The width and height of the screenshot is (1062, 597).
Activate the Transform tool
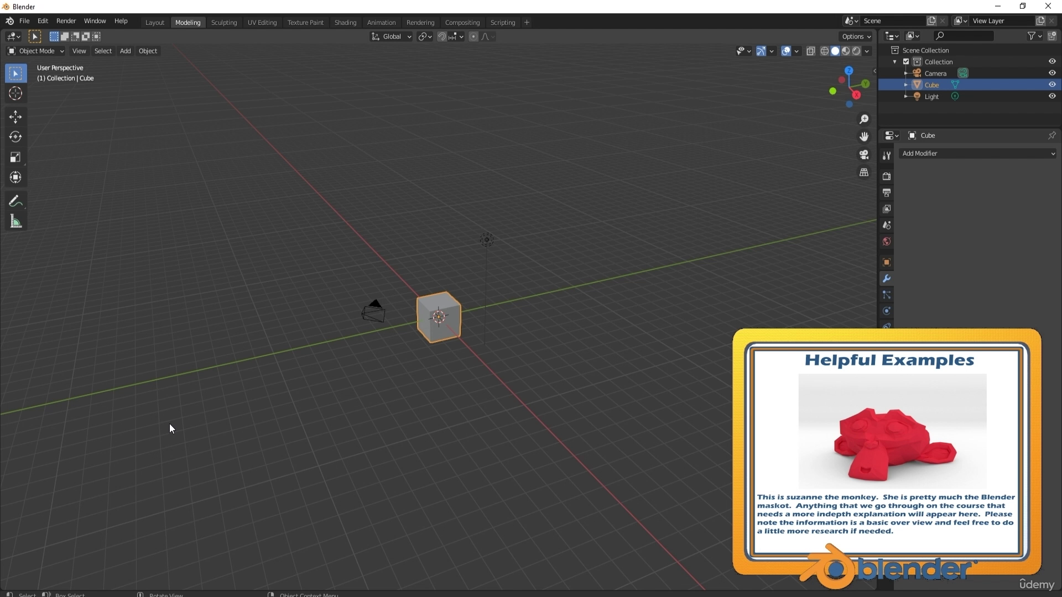(15, 177)
